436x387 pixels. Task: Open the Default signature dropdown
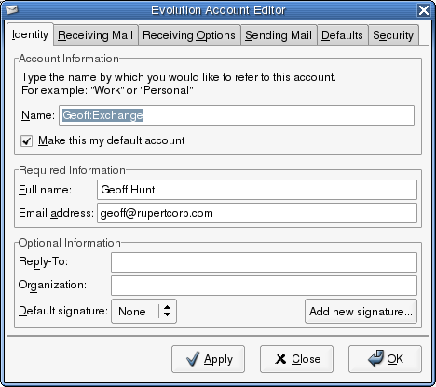(143, 311)
